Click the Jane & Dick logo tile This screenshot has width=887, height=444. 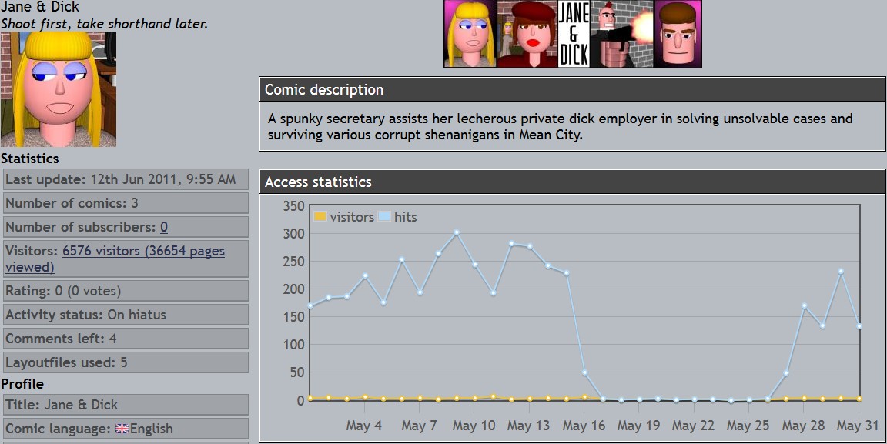pos(574,34)
